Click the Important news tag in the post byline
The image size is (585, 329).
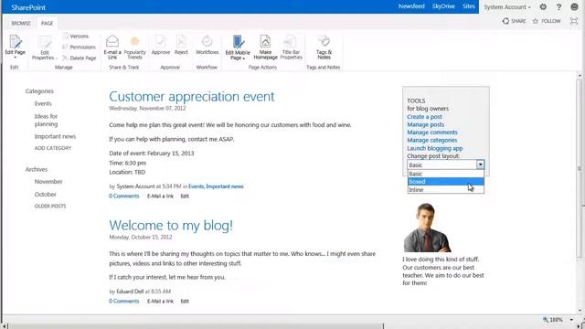click(x=225, y=186)
